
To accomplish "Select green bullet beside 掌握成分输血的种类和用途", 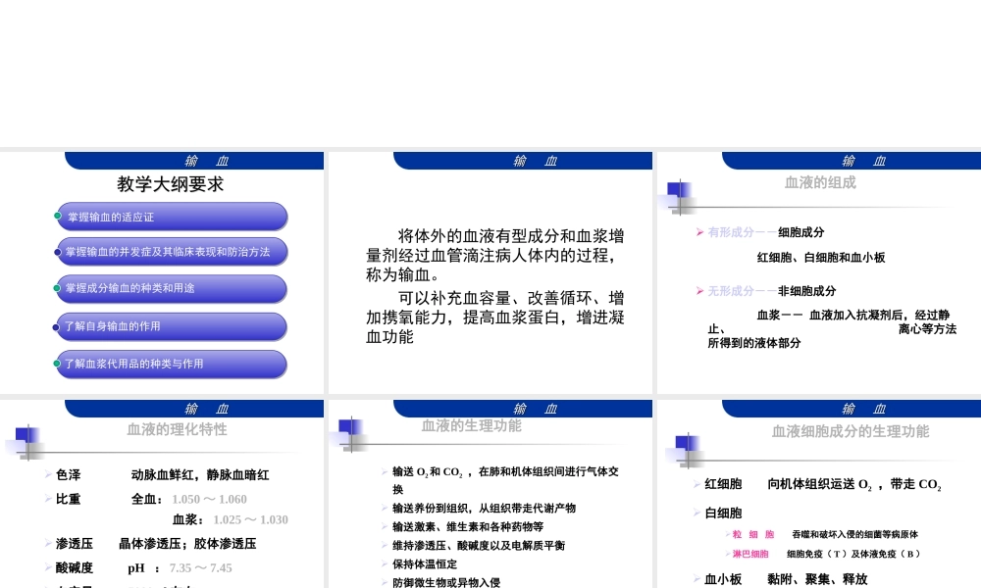I will (x=58, y=287).
